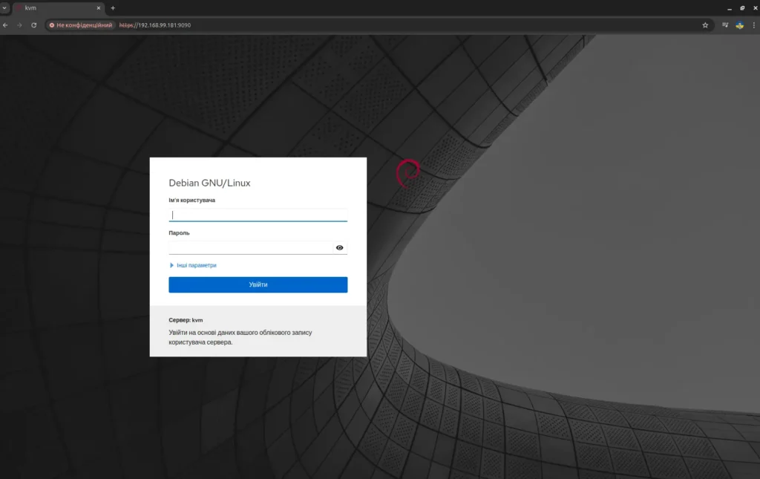The height and width of the screenshot is (479, 760).
Task: Open the tab search dropdown arrow
Action: [4, 7]
